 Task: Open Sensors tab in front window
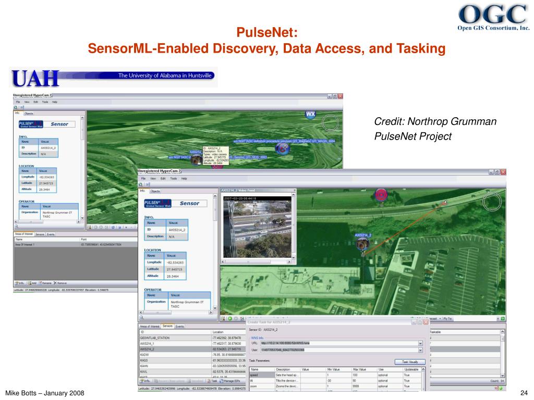[167, 326]
